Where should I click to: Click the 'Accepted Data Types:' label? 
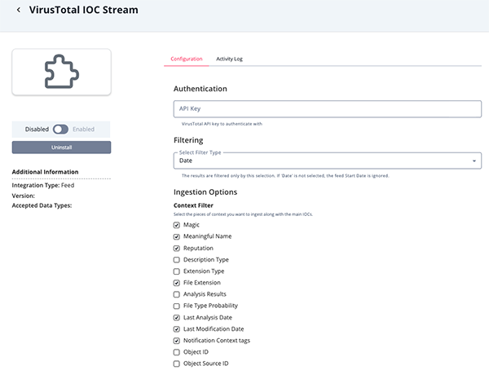pos(42,205)
